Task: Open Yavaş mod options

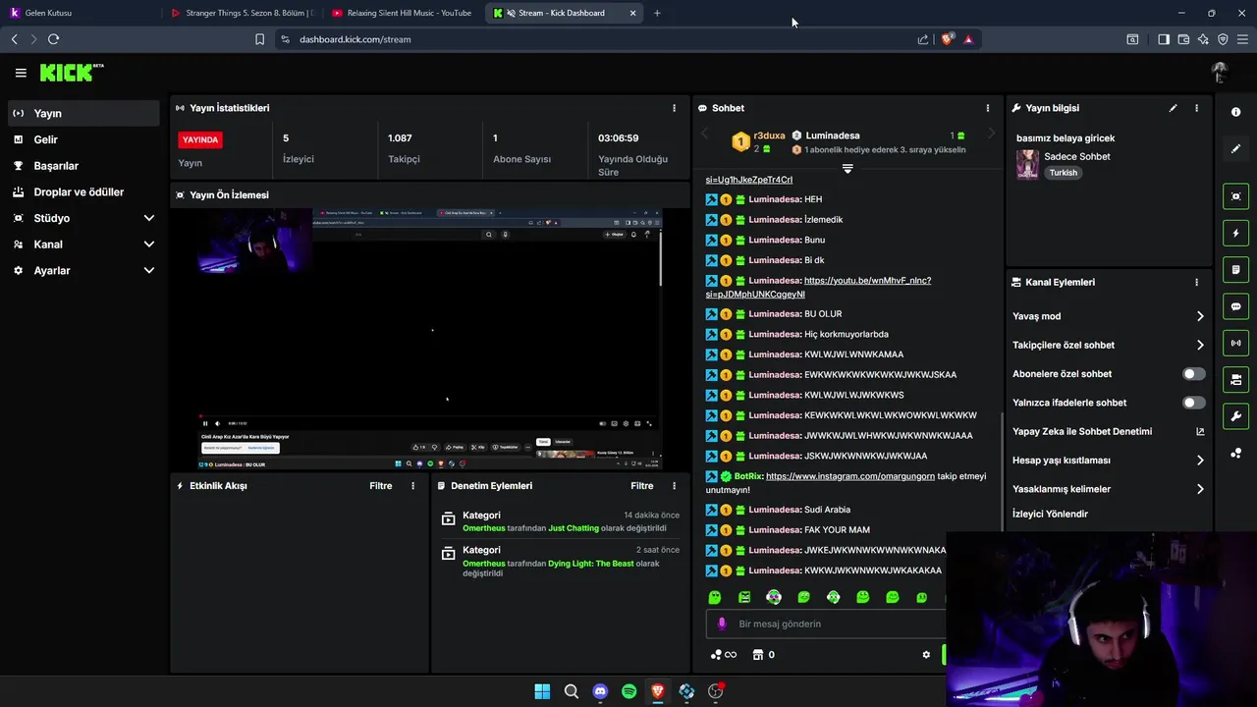Action: pyautogui.click(x=1109, y=316)
